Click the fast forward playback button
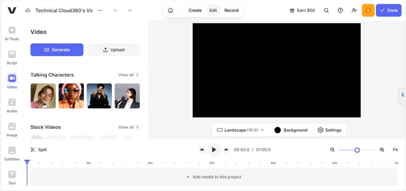 pyautogui.click(x=226, y=150)
